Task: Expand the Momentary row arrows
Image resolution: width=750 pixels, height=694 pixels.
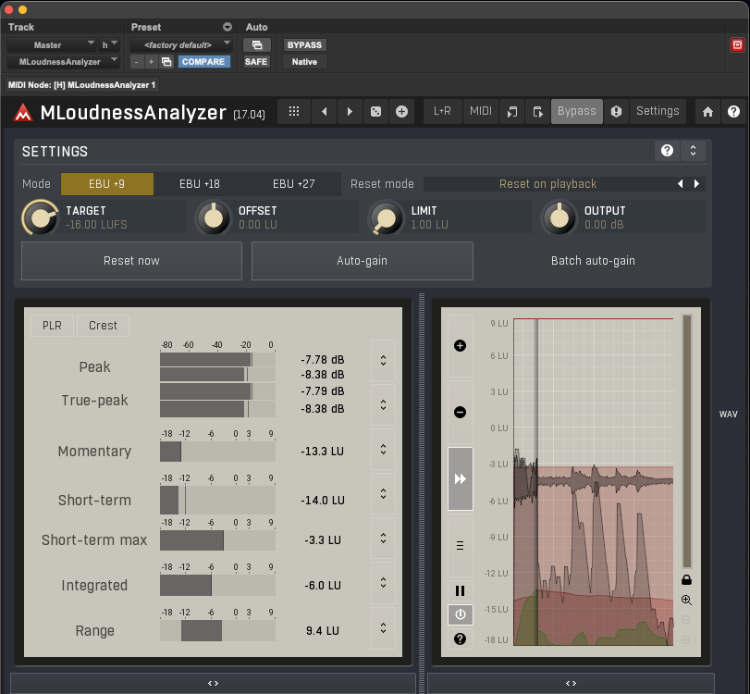Action: (x=383, y=450)
